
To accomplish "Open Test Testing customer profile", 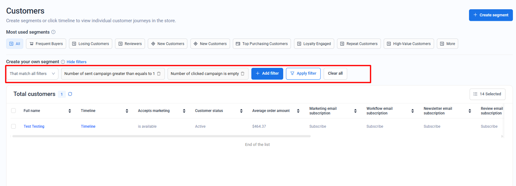I will 34,126.
